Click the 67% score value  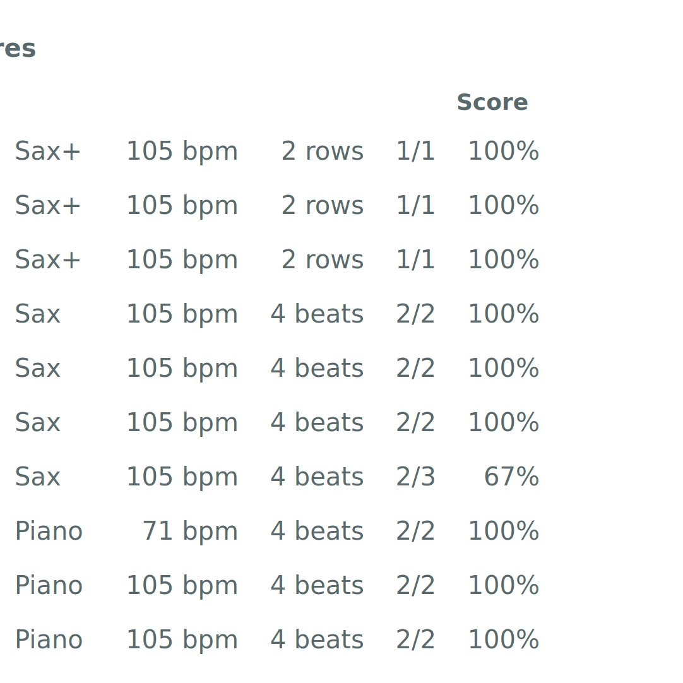point(511,477)
